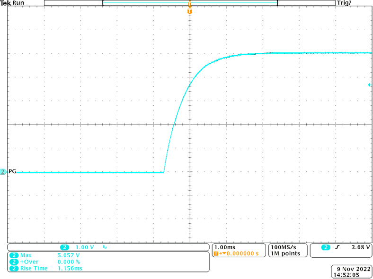Viewport: 373px width, 279px height.
Task: Click the trigger level arrow on right edge
Action: point(369,85)
